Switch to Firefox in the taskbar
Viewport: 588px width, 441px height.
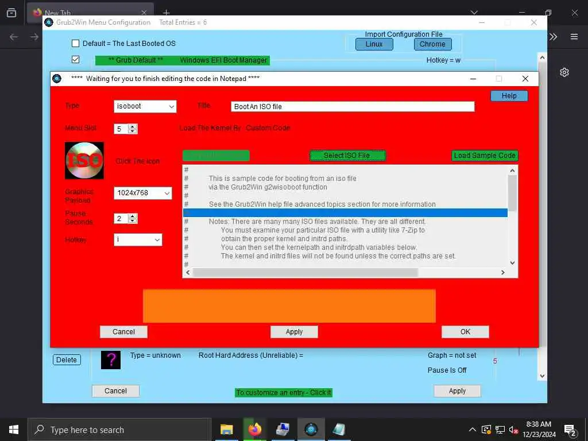254,430
